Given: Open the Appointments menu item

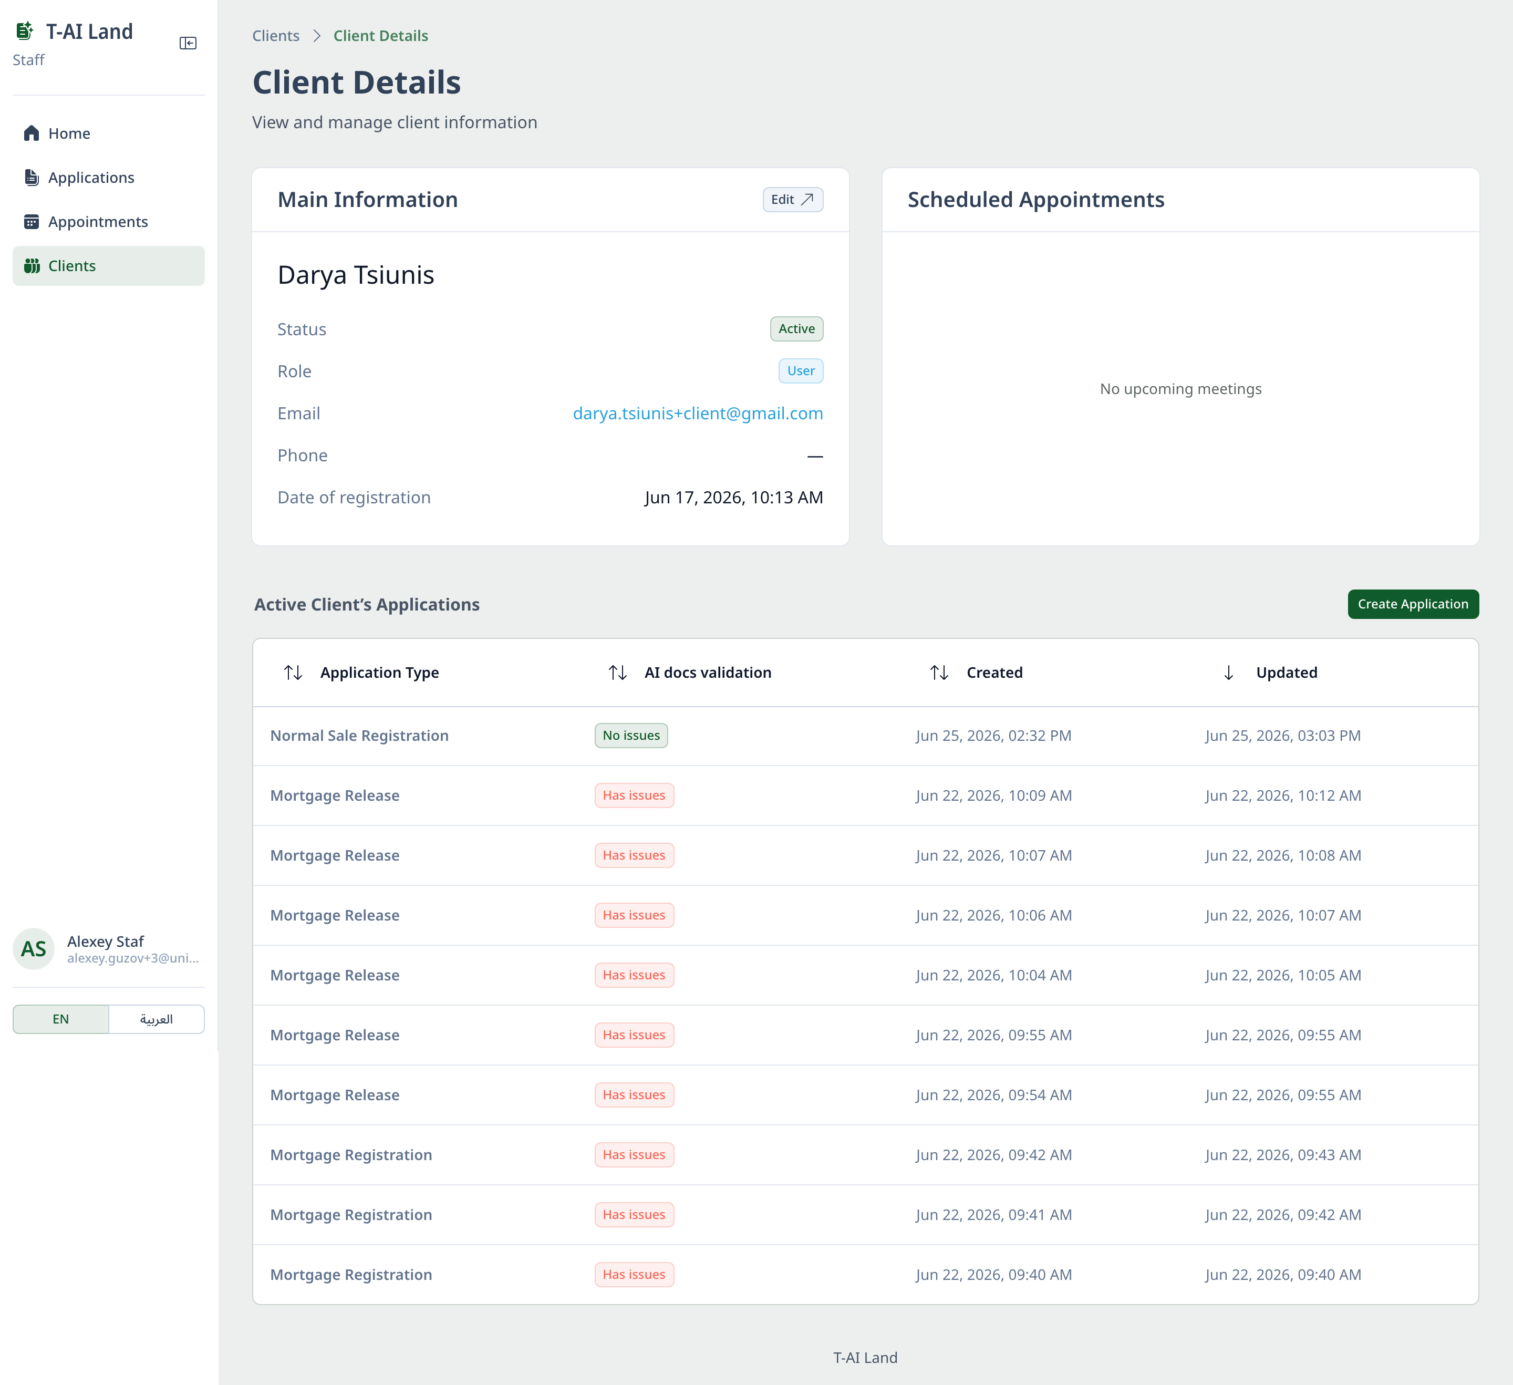Looking at the screenshot, I should [109, 222].
